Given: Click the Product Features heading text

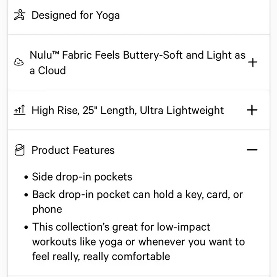Looking at the screenshot, I should [x=73, y=150].
